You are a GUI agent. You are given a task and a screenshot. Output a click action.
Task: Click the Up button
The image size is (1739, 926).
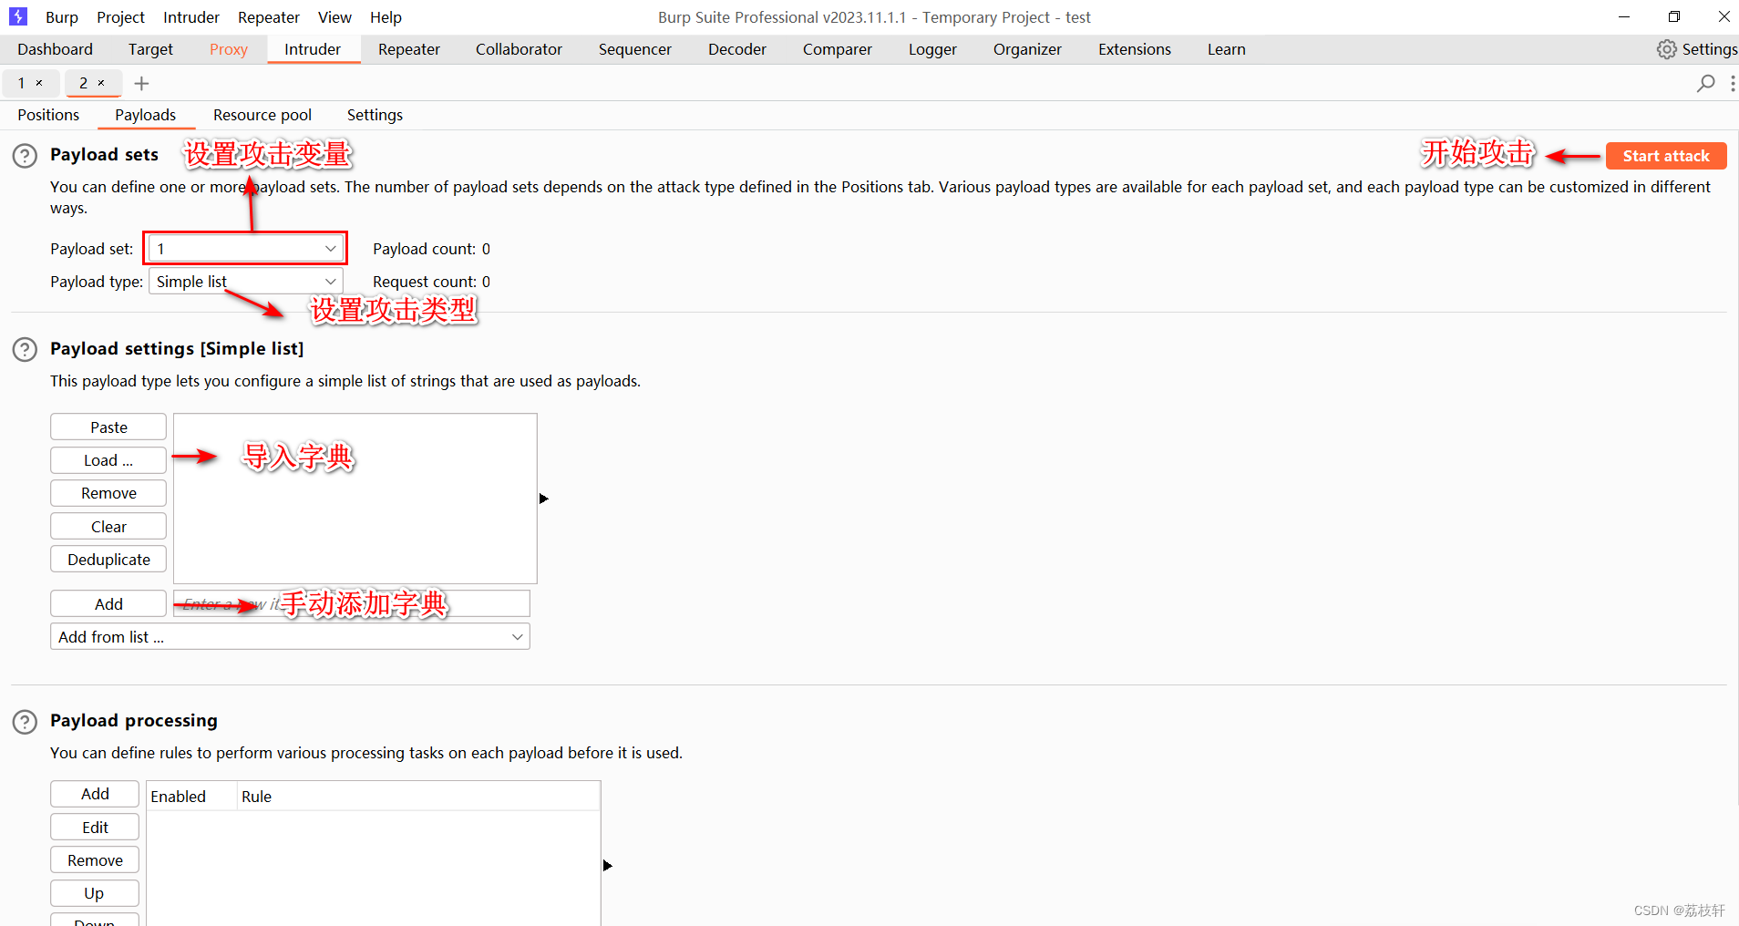(95, 893)
